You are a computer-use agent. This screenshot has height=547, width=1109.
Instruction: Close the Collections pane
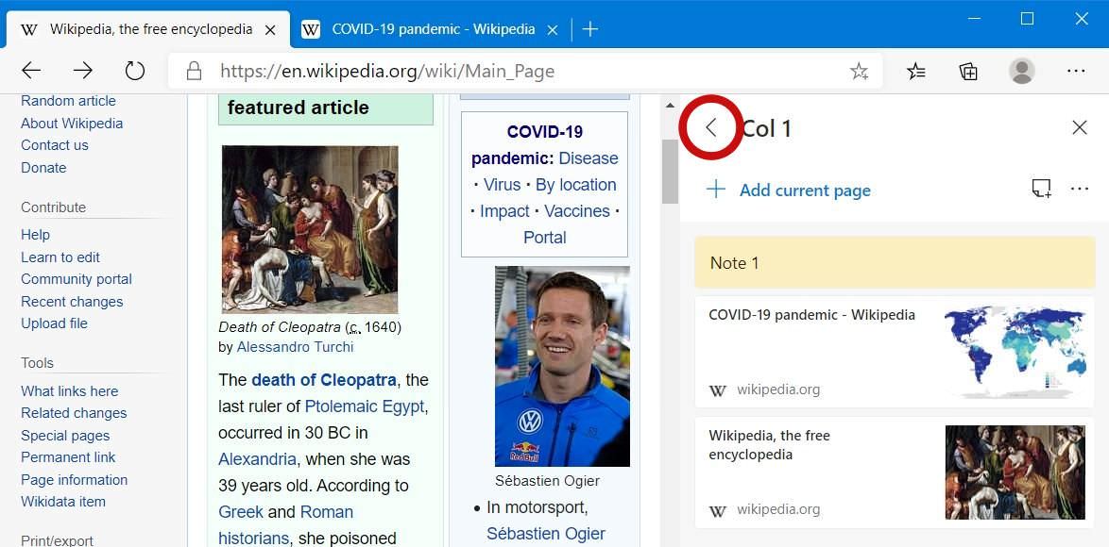tap(1080, 127)
